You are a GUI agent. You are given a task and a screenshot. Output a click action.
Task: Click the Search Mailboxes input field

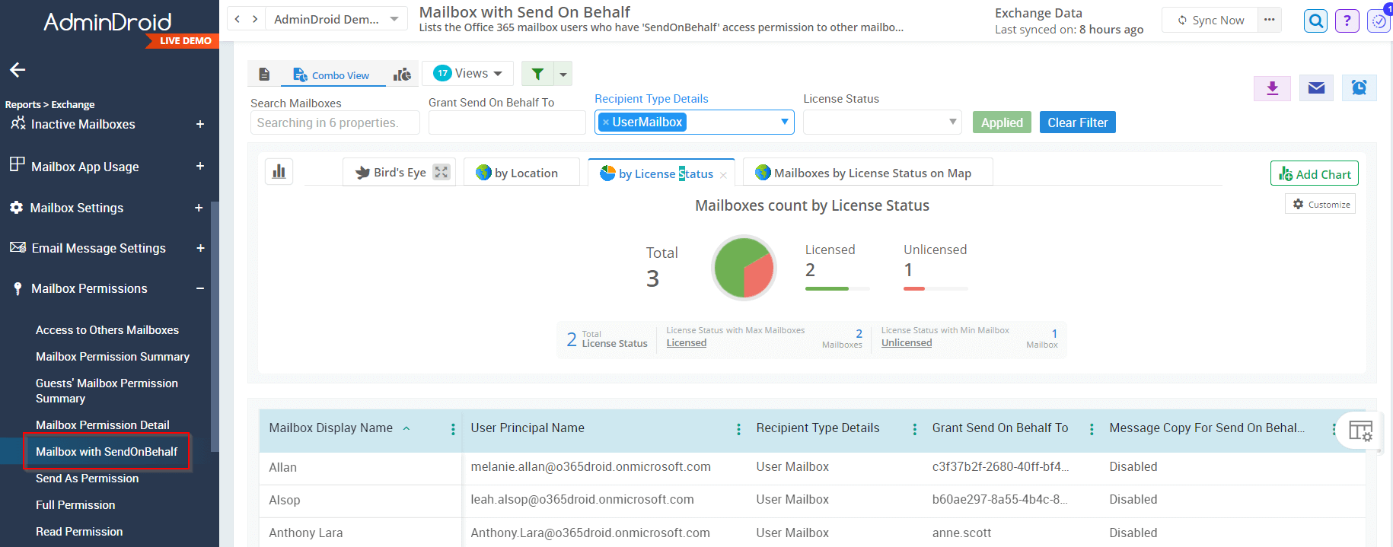pos(334,123)
